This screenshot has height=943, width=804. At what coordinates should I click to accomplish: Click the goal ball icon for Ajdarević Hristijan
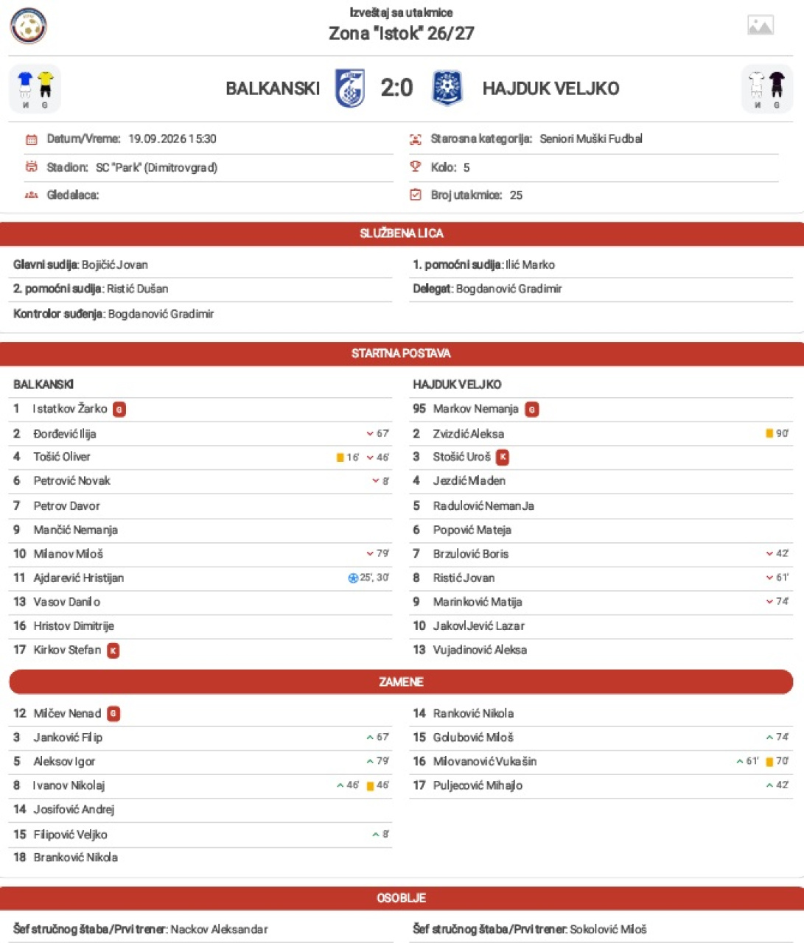(x=352, y=578)
